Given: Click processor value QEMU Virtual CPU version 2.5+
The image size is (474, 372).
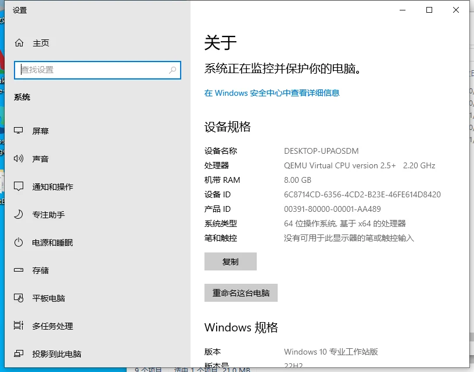Looking at the screenshot, I should (x=340, y=165).
